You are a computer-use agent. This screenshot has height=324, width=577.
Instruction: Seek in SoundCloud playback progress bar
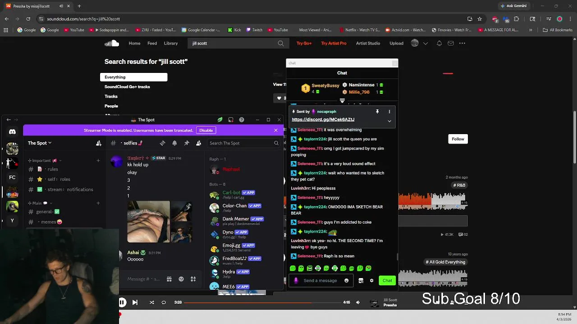261,302
